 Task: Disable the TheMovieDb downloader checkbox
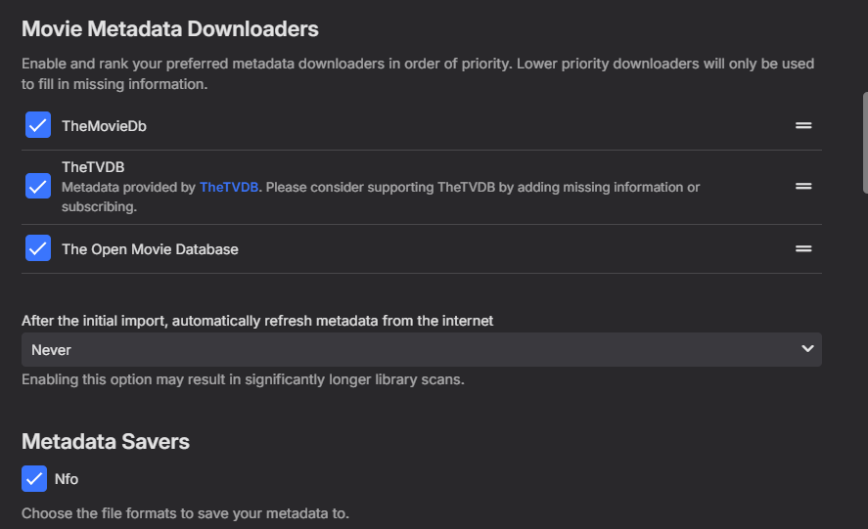coord(38,125)
